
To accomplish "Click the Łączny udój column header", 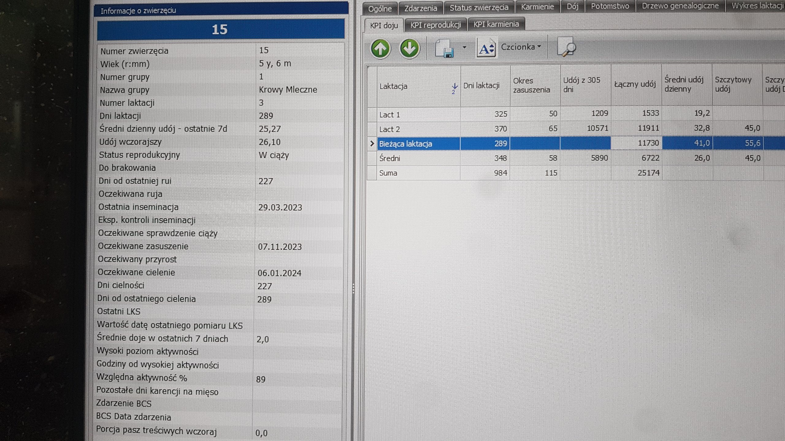I will coord(635,84).
